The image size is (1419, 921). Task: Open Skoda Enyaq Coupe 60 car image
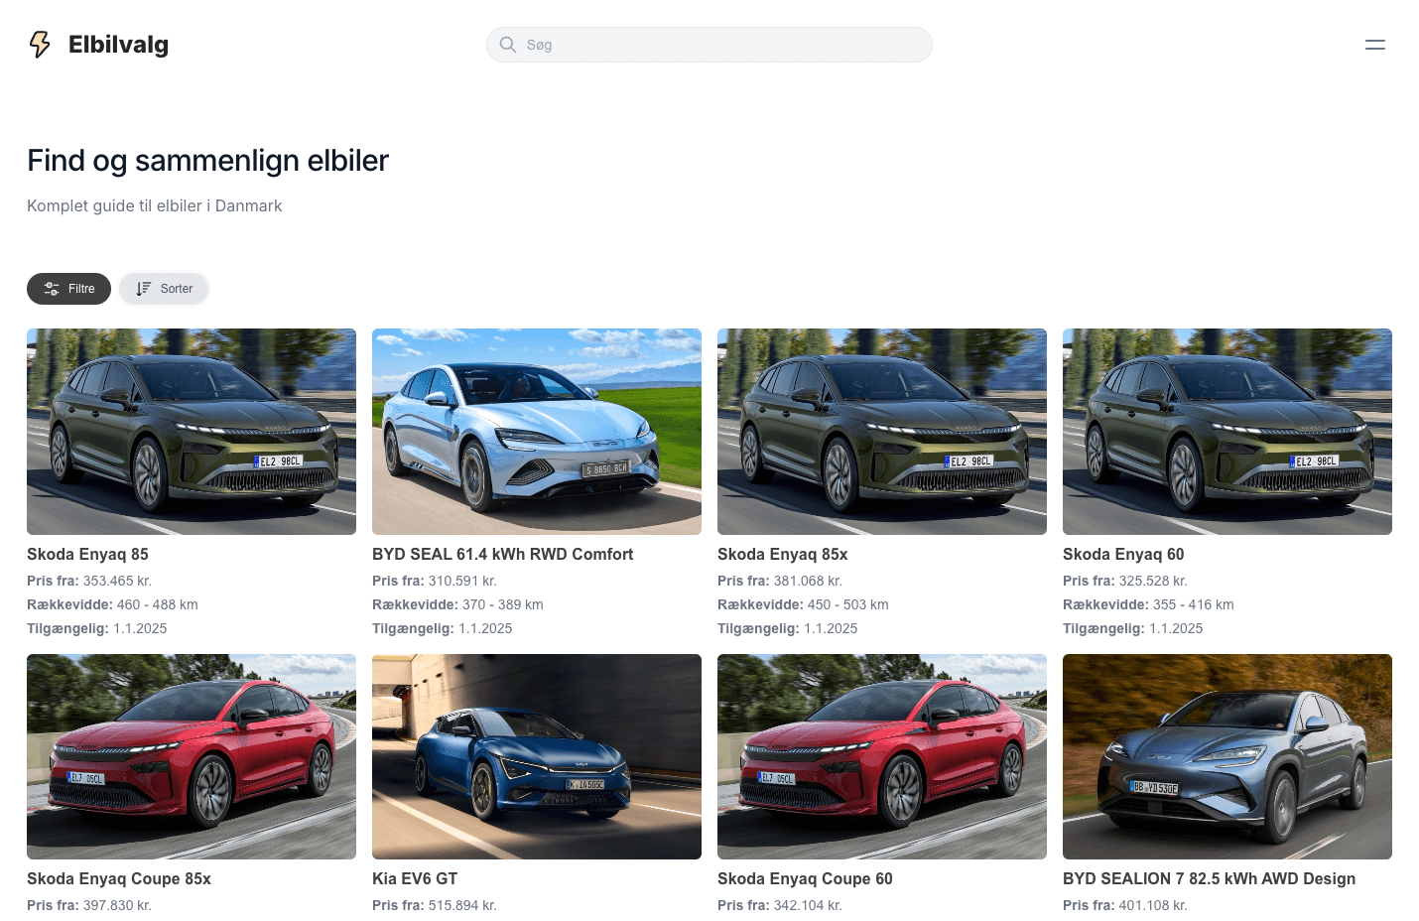[882, 756]
